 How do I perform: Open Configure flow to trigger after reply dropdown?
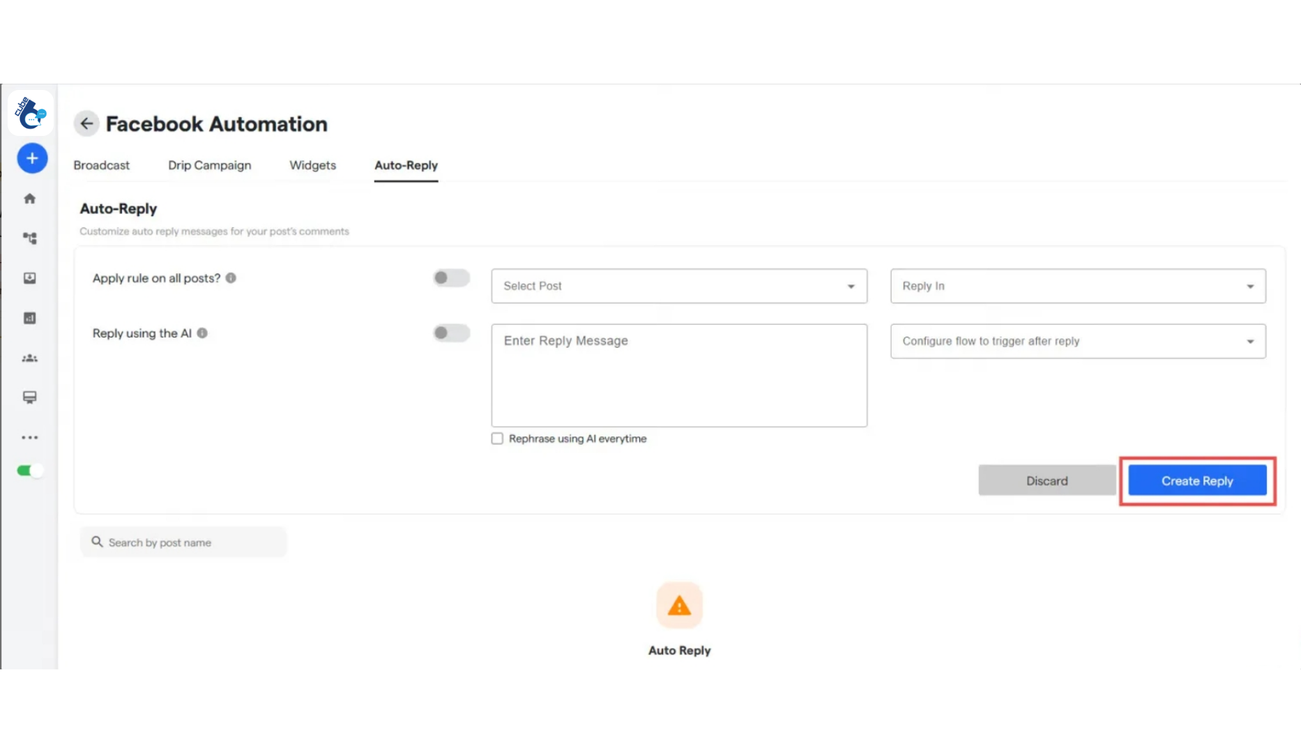click(x=1077, y=341)
